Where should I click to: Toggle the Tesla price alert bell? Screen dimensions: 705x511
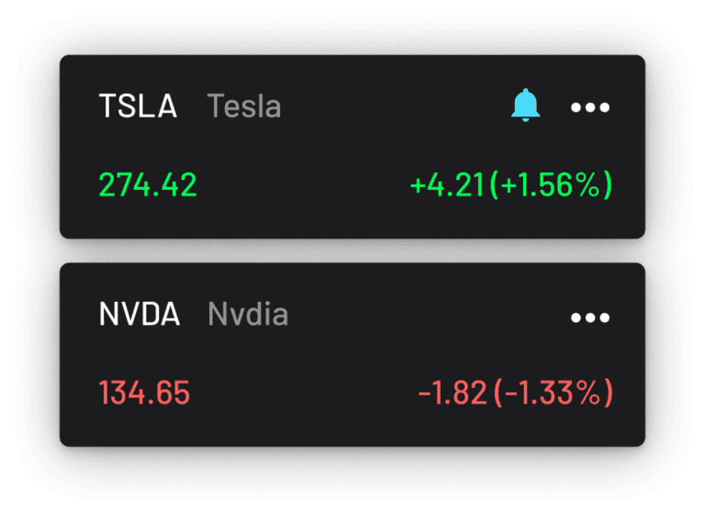click(525, 106)
